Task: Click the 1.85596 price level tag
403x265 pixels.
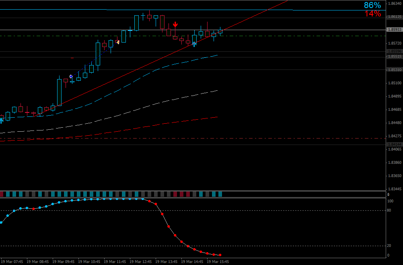Action: 395,51
